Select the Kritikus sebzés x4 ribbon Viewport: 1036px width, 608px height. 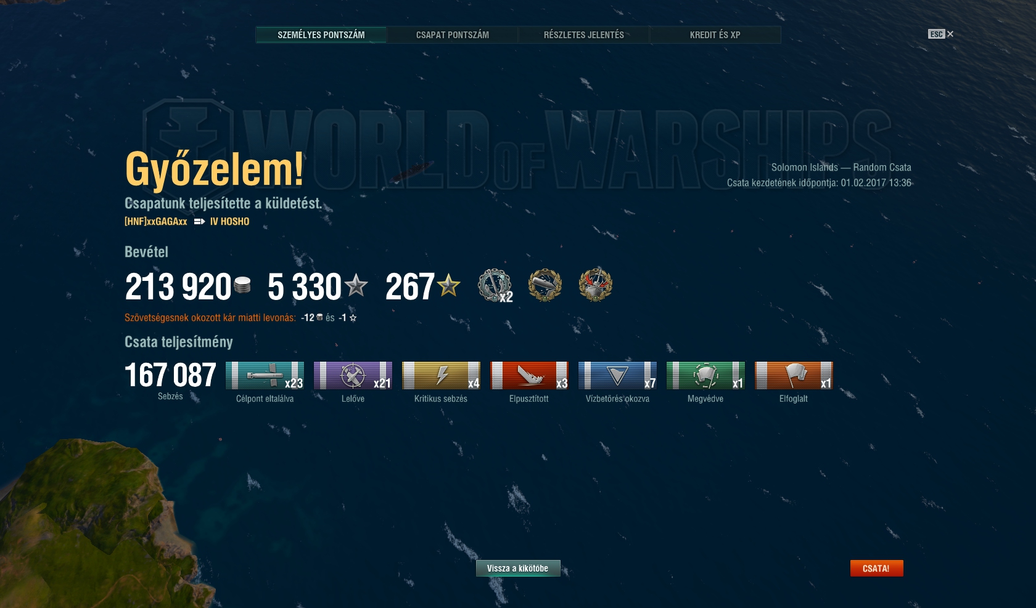point(441,376)
